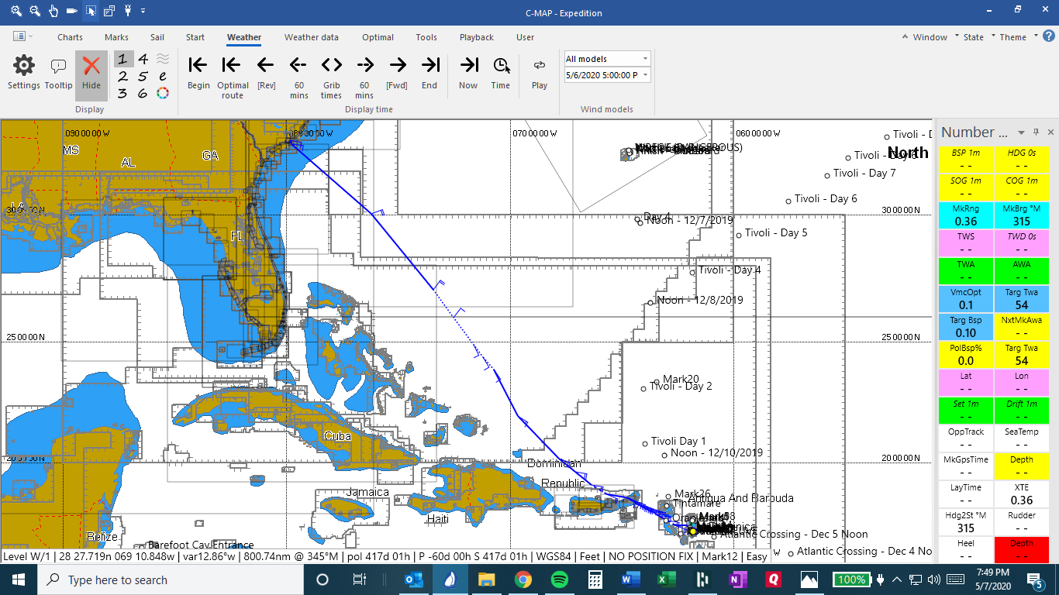Select the zoom in tool in title bar
Screen dimensions: 1059x595
point(16,12)
